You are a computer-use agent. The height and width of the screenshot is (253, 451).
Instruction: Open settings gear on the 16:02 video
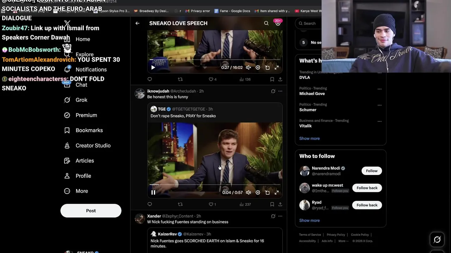pyautogui.click(x=258, y=67)
